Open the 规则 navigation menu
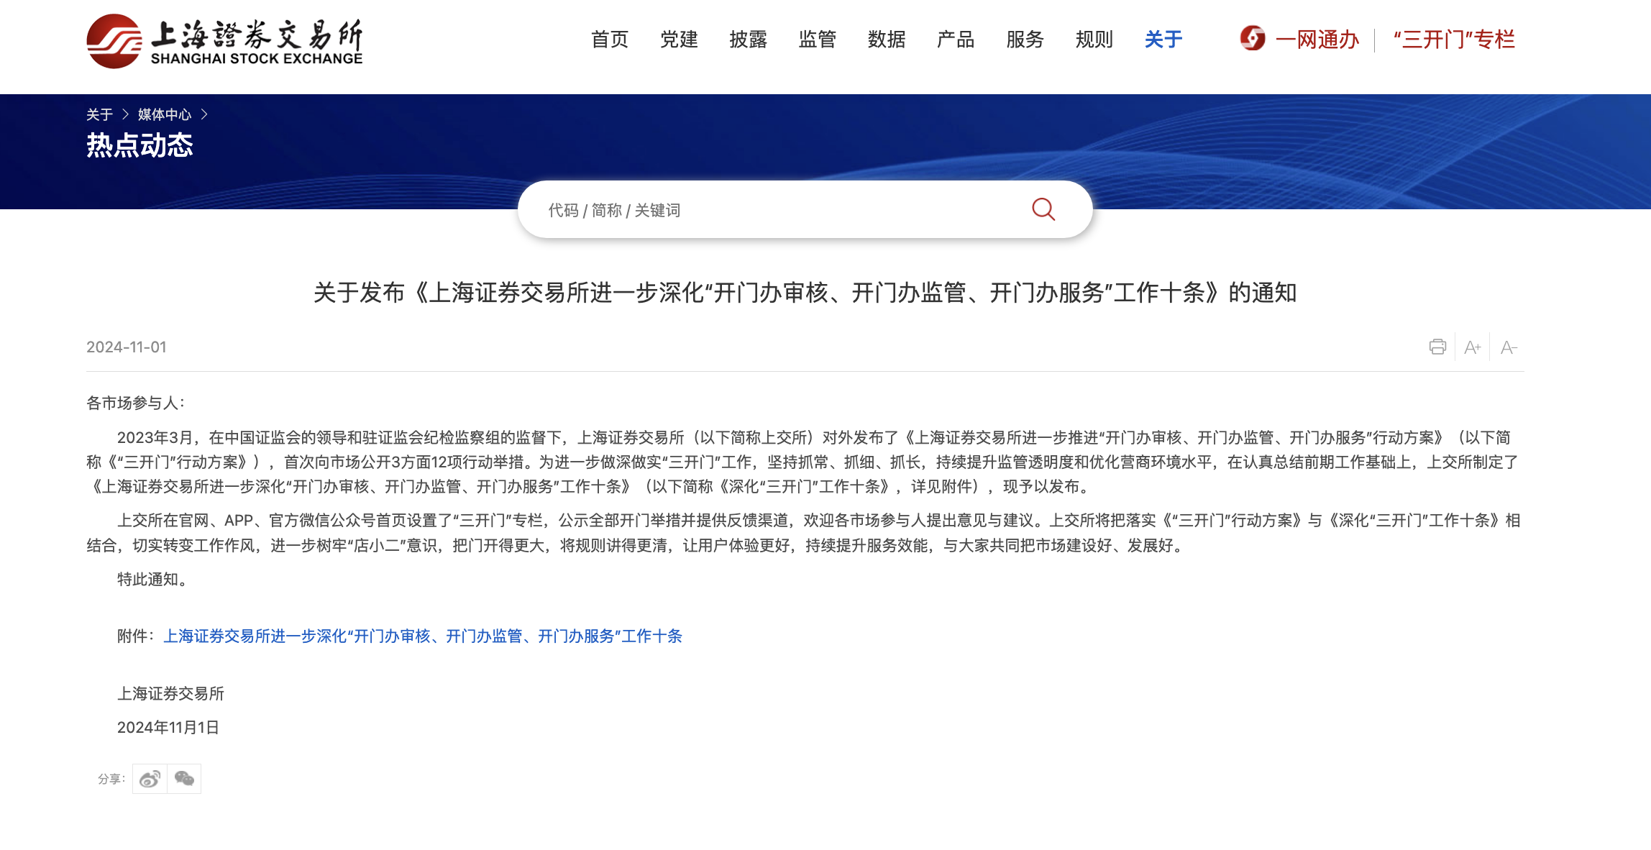The image size is (1651, 850). click(x=1094, y=39)
